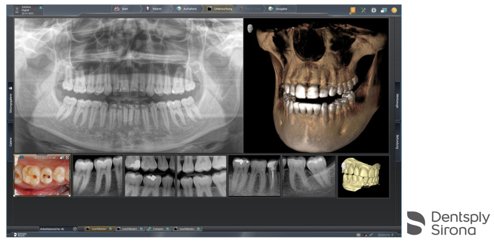Switch to the Compare workspace tab
This screenshot has width=494, height=243.
(158, 229)
